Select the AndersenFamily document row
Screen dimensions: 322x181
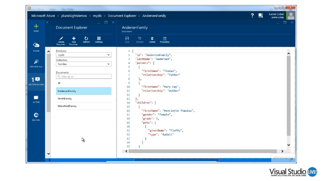point(84,91)
